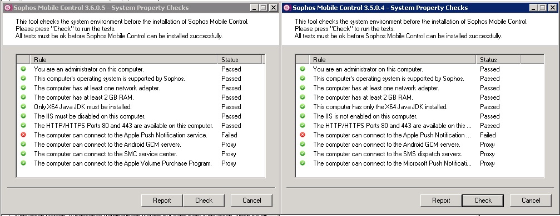Click Sophos logo icon in 3.5.0.4 title bar
This screenshot has width=560, height=216.
click(287, 7)
